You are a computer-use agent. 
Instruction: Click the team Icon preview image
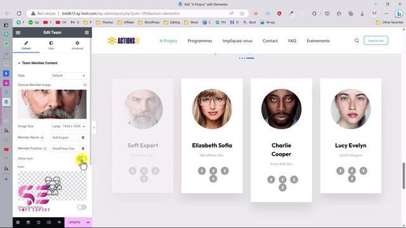[52, 186]
